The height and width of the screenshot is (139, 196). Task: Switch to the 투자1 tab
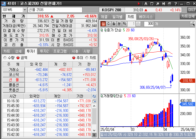[31, 51]
